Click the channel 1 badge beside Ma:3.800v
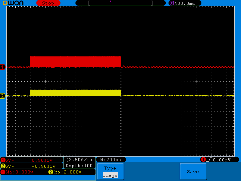Screen dimensions: 241x181 tap(3, 172)
